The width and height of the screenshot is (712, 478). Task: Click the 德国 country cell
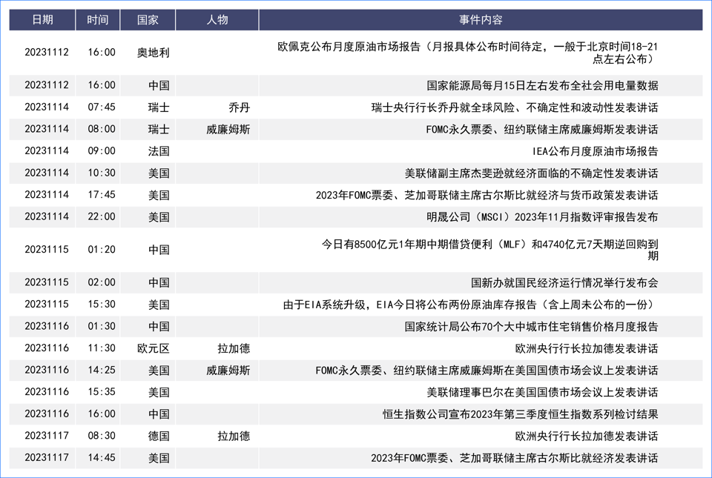159,436
